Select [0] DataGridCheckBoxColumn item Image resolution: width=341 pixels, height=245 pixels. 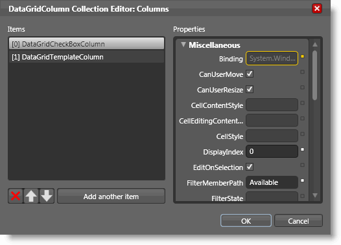(x=86, y=44)
